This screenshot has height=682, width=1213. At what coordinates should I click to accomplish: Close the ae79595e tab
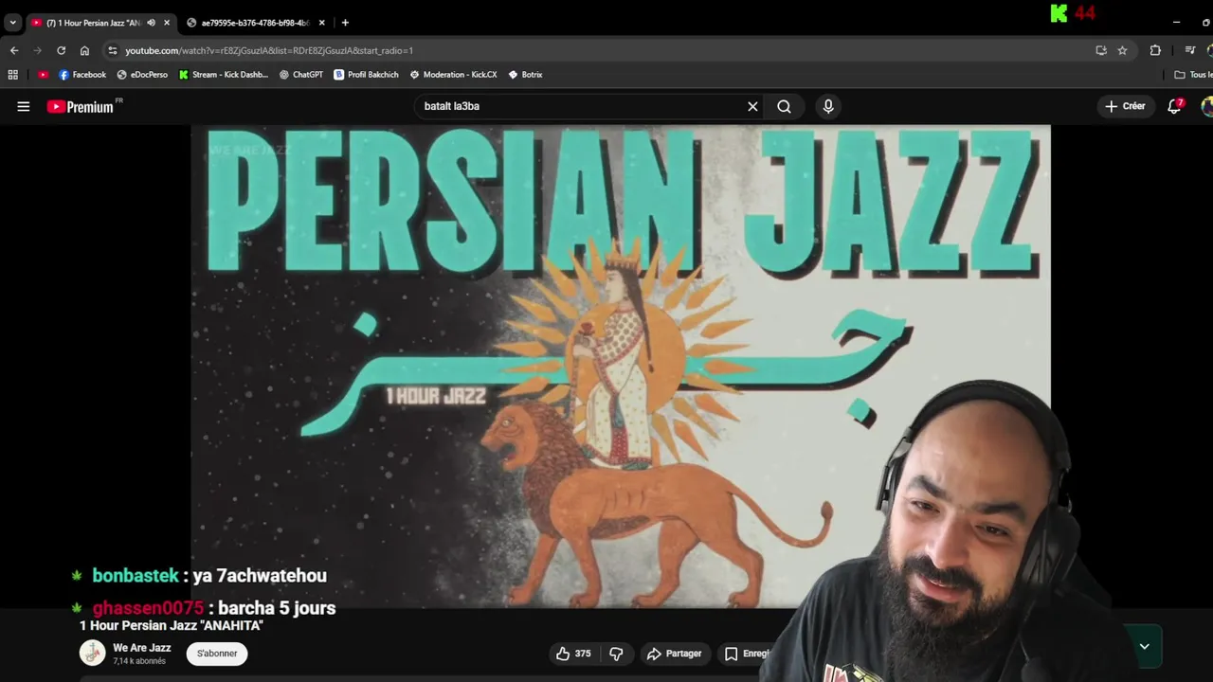tap(321, 23)
